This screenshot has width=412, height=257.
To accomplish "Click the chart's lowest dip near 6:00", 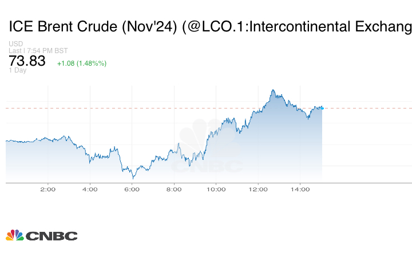I will (x=132, y=178).
